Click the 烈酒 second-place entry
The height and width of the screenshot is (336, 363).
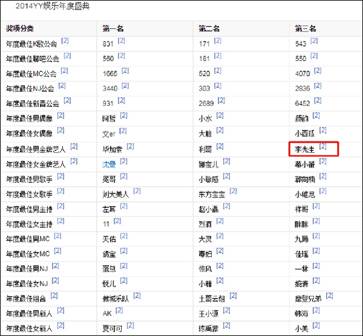click(205, 224)
